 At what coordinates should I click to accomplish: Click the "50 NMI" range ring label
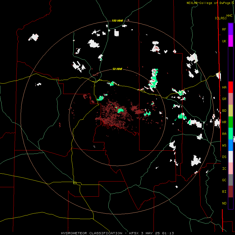117,69
